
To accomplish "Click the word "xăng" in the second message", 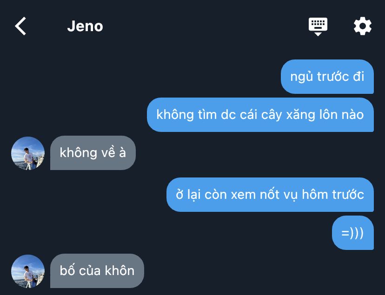I will 300,115.
